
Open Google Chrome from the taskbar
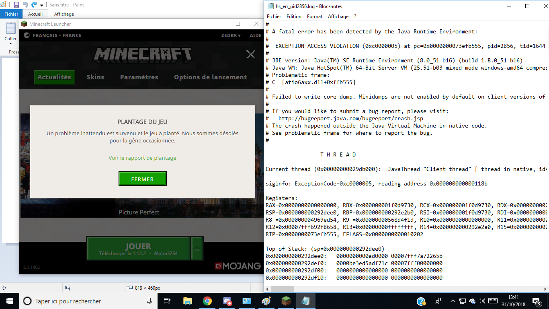207,301
